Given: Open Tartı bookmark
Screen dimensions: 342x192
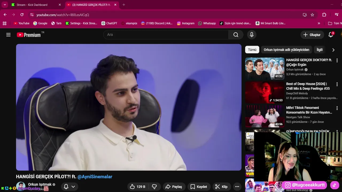Looking at the screenshot, I should 56,23.
